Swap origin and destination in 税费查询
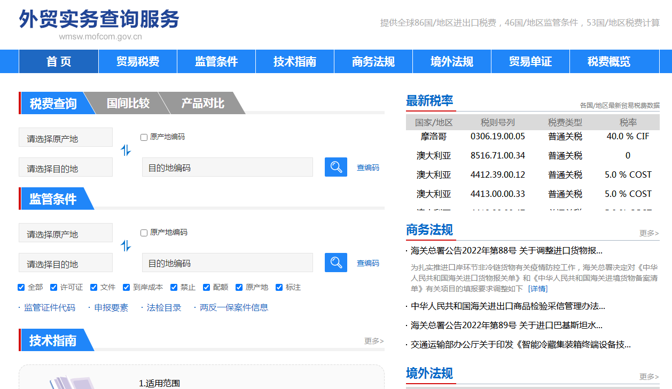 point(126,150)
